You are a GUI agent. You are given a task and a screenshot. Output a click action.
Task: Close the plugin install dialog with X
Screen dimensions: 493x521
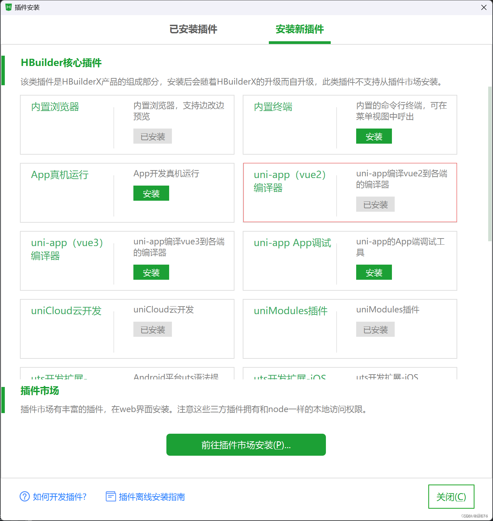(484, 7)
